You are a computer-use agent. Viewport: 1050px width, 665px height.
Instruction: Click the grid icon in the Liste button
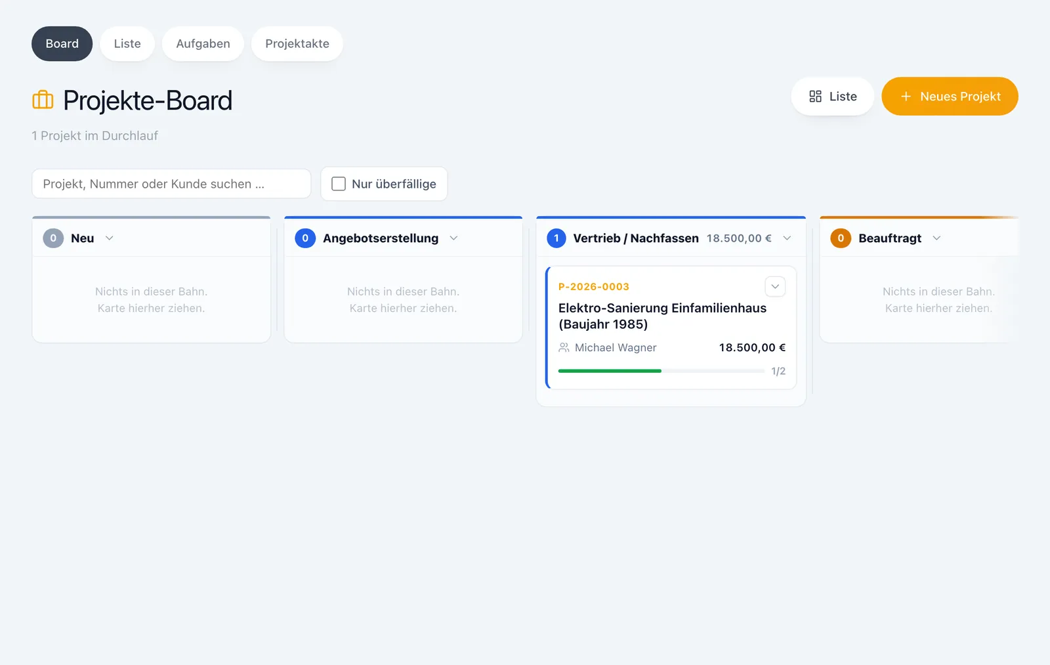coord(815,97)
